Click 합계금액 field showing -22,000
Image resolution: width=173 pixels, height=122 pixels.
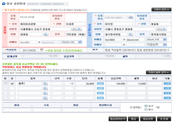[40, 56]
